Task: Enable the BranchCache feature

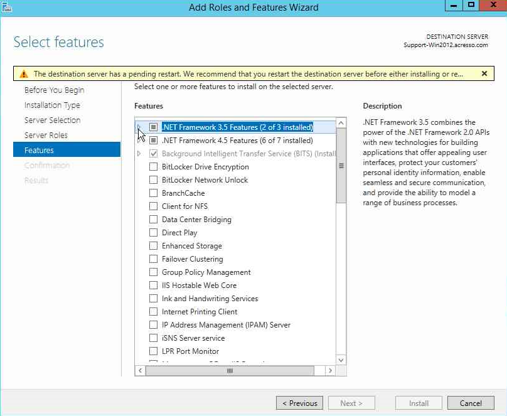Action: (x=152, y=193)
